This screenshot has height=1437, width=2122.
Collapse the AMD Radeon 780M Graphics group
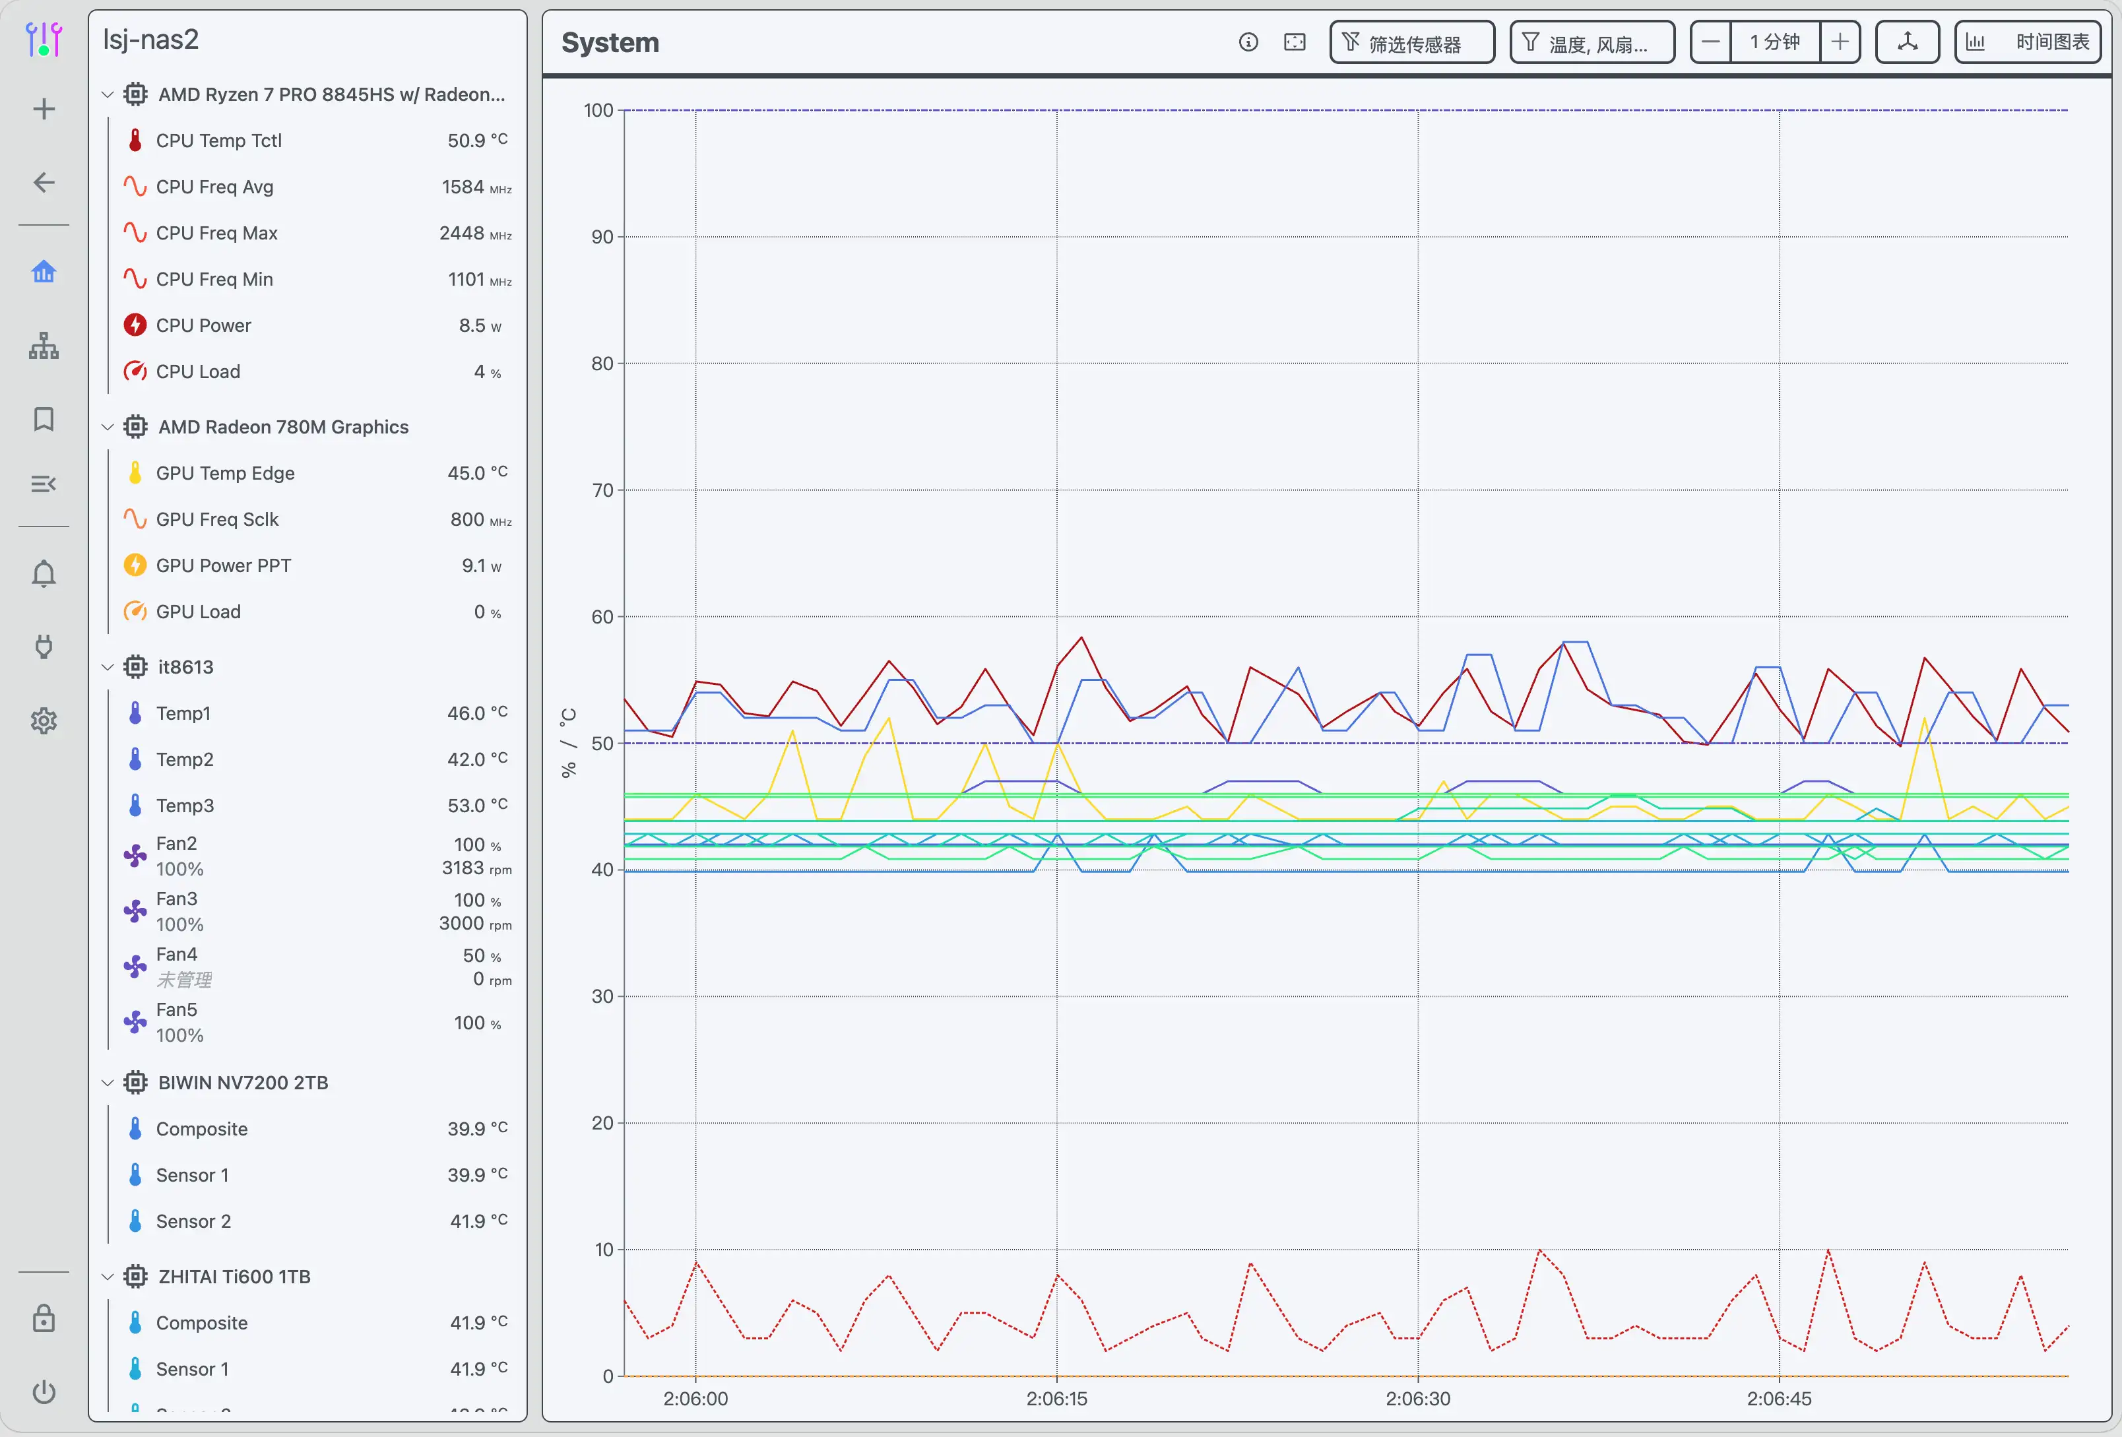click(x=107, y=428)
